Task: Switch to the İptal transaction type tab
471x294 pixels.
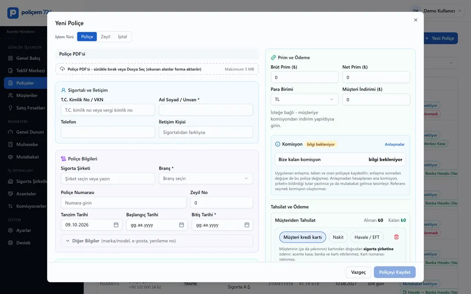Action: click(122, 37)
